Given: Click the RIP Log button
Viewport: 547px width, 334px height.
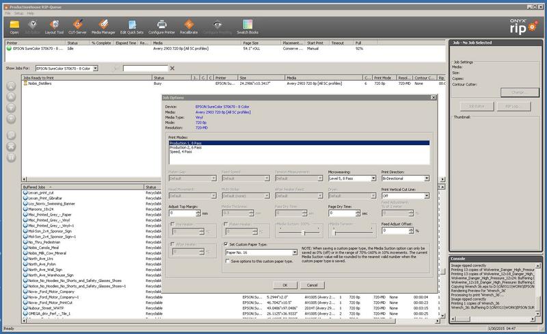Looking at the screenshot, I should tap(513, 106).
